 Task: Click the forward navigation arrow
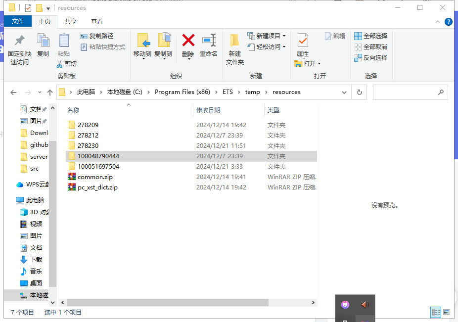(x=28, y=92)
